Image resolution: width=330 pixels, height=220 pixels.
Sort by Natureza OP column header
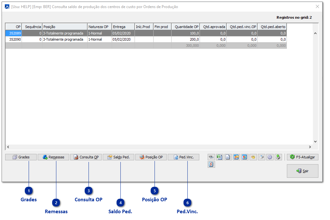point(99,27)
